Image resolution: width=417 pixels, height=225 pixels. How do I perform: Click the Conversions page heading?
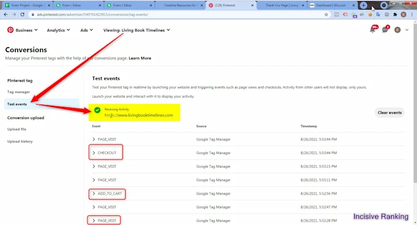(x=26, y=50)
